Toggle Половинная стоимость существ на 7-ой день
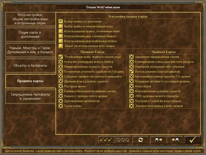 [61, 71]
